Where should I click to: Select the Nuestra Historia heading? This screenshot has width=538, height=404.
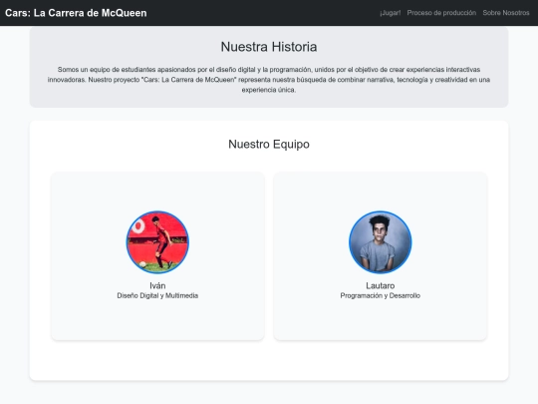[x=269, y=47]
